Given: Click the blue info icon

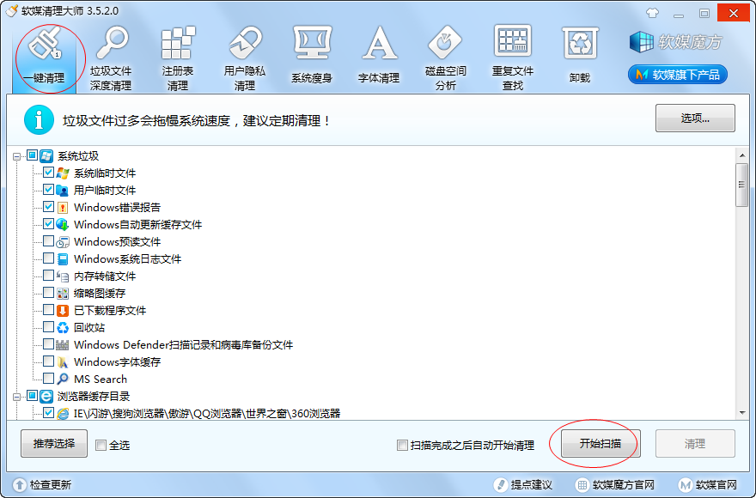Looking at the screenshot, I should [x=39, y=119].
